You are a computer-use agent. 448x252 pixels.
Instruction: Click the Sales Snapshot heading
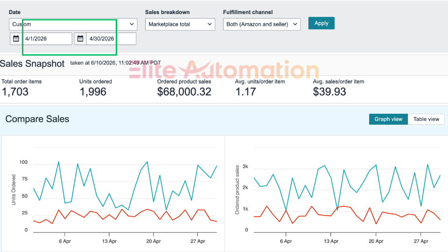[x=32, y=63]
